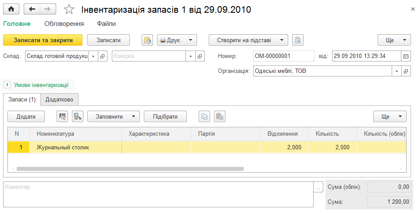Image resolution: width=418 pixels, height=213 pixels.
Task: Click scrollbar left arrow in table
Action: [12, 169]
